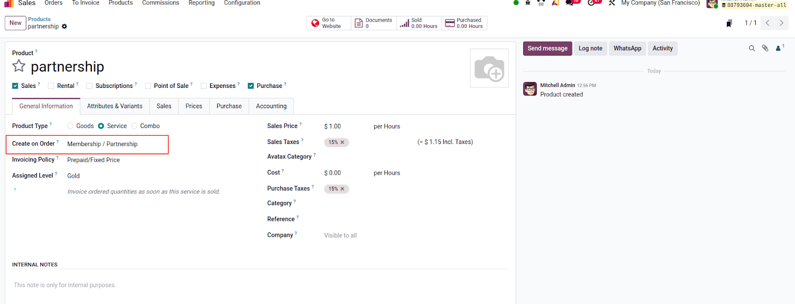Screen dimensions: 795x304
Task: Open the Configuration menu
Action: click(242, 3)
